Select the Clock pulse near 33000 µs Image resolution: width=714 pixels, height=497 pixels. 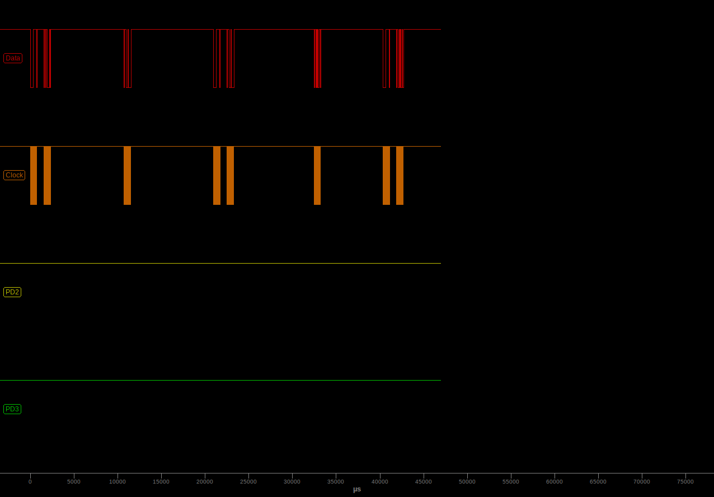tap(317, 175)
